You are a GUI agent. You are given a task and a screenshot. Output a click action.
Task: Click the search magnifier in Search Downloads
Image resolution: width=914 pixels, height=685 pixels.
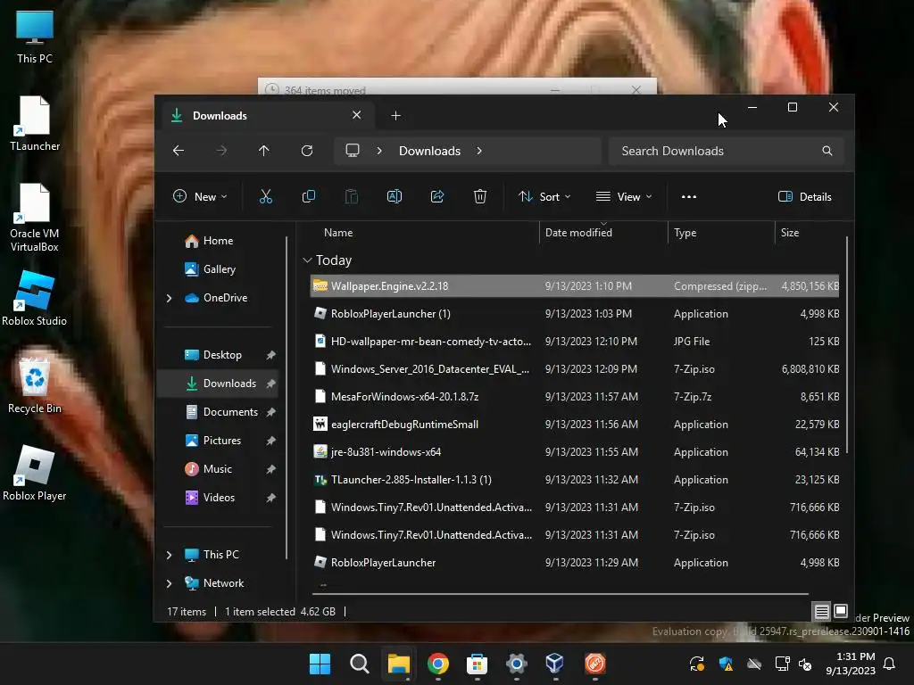point(827,151)
